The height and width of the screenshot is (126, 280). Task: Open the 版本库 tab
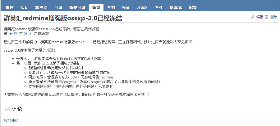tap(176, 8)
